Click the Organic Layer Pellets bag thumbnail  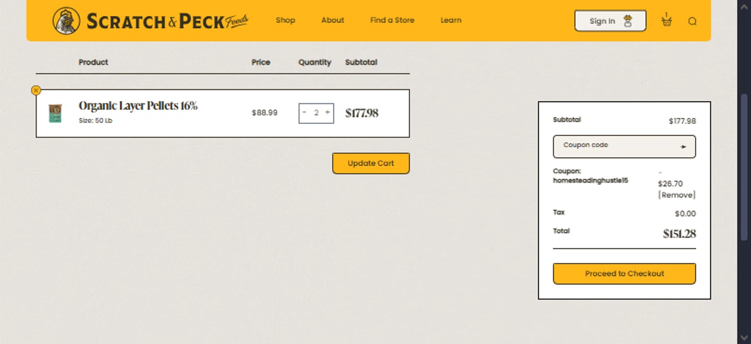point(55,113)
